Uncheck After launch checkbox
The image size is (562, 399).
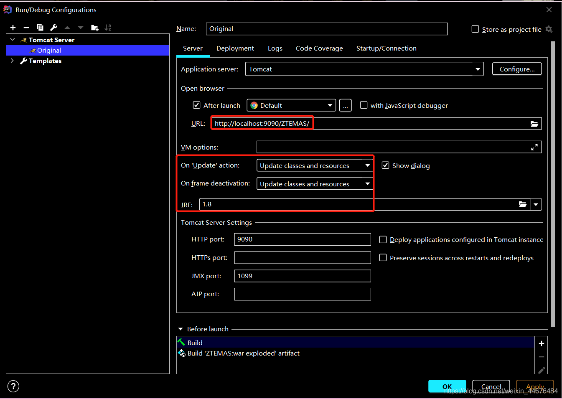pyautogui.click(x=196, y=105)
